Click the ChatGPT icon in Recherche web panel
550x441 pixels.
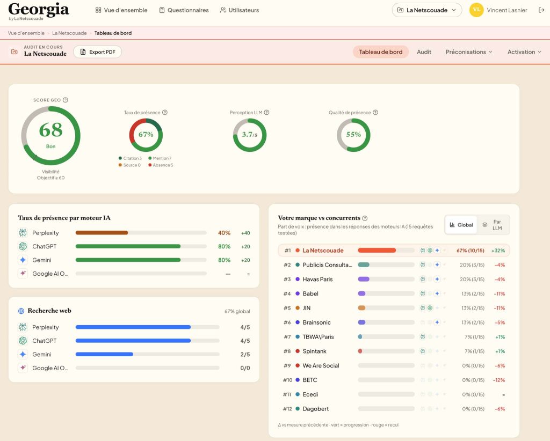pyautogui.click(x=23, y=341)
